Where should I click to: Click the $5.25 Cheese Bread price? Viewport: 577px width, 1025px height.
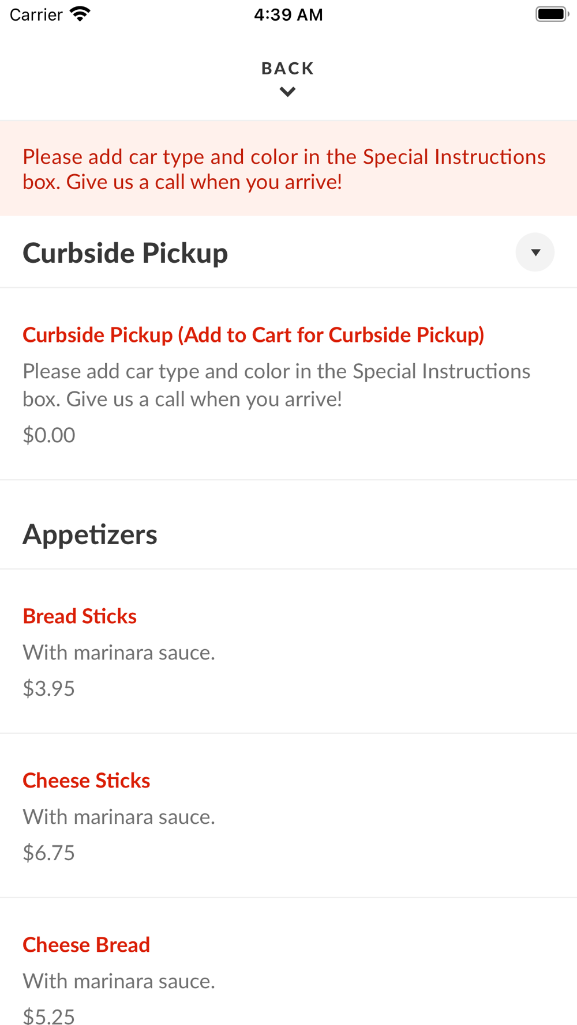point(49,1016)
